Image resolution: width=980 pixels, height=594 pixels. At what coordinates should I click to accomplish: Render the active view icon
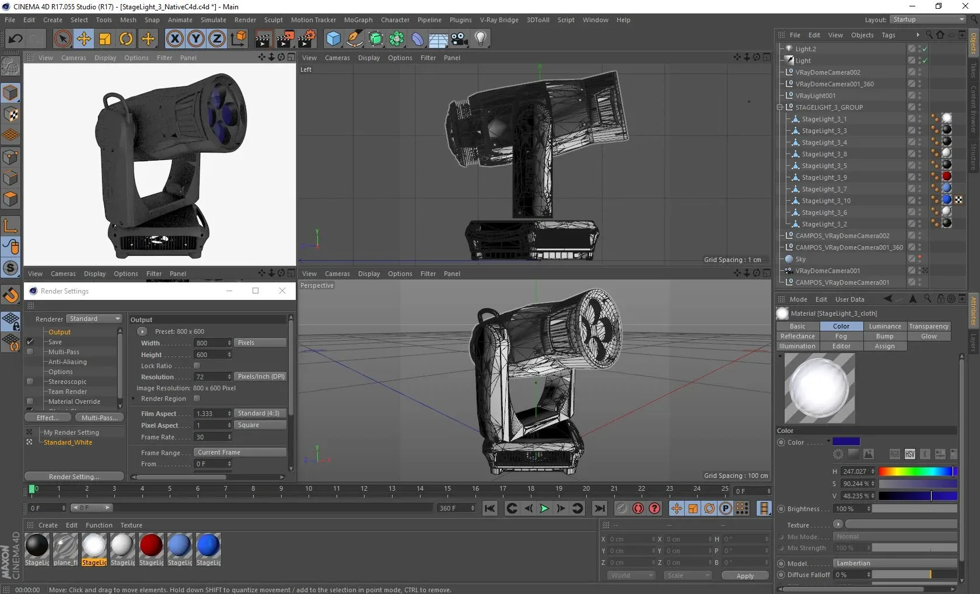point(263,39)
